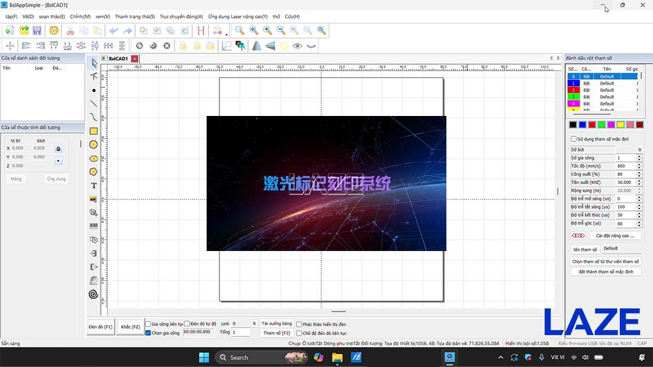Create a new file with toolbar icon

tap(10, 31)
